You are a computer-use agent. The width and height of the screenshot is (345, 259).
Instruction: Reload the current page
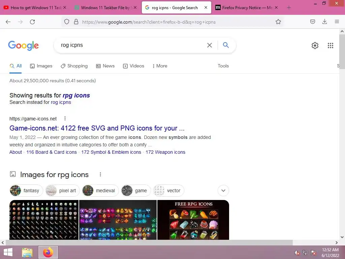pos(32,22)
